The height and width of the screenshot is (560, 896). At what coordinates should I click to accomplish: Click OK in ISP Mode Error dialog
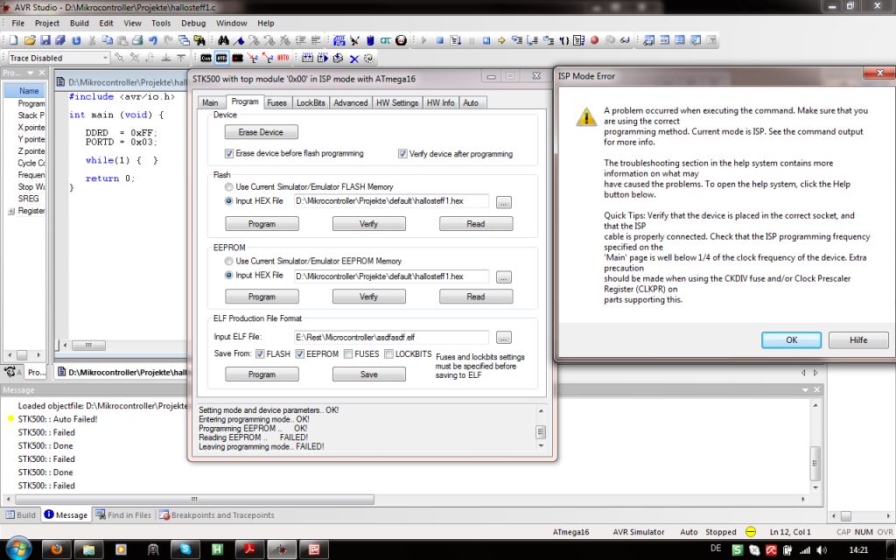click(x=791, y=340)
